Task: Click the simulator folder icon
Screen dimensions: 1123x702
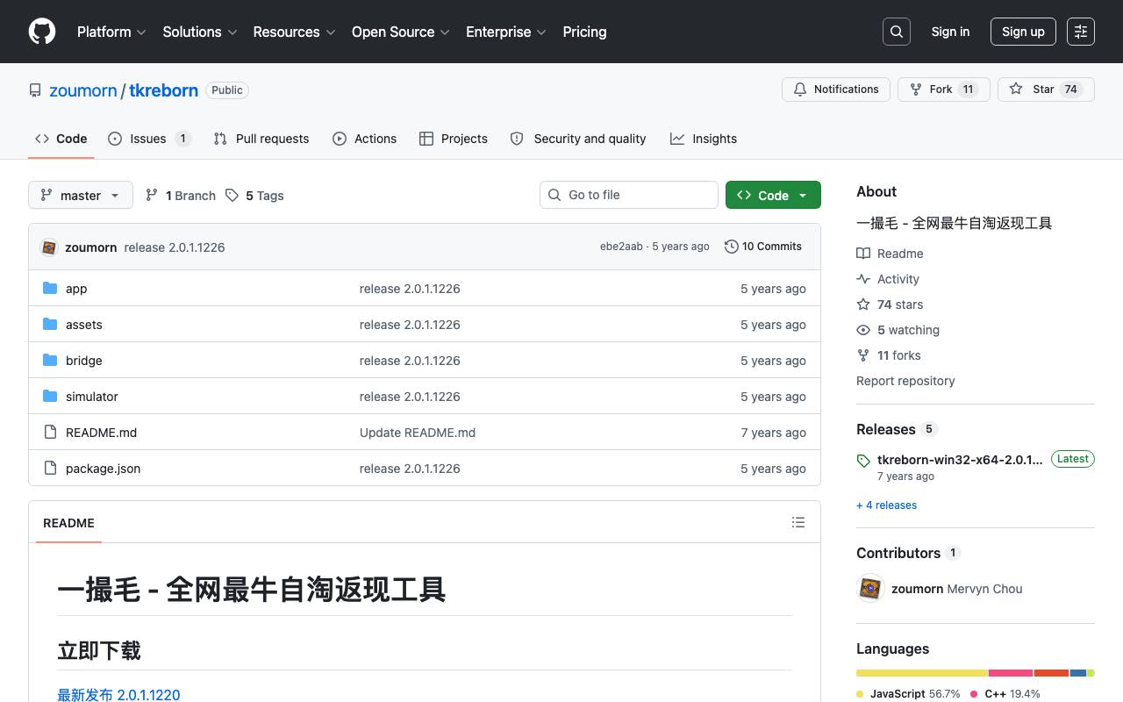Action: pyautogui.click(x=50, y=397)
